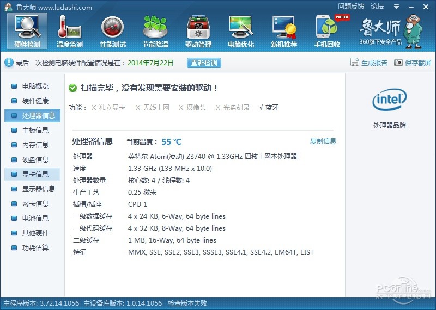
Task: Select 显卡信息 in the sidebar
Action: [x=33, y=174]
